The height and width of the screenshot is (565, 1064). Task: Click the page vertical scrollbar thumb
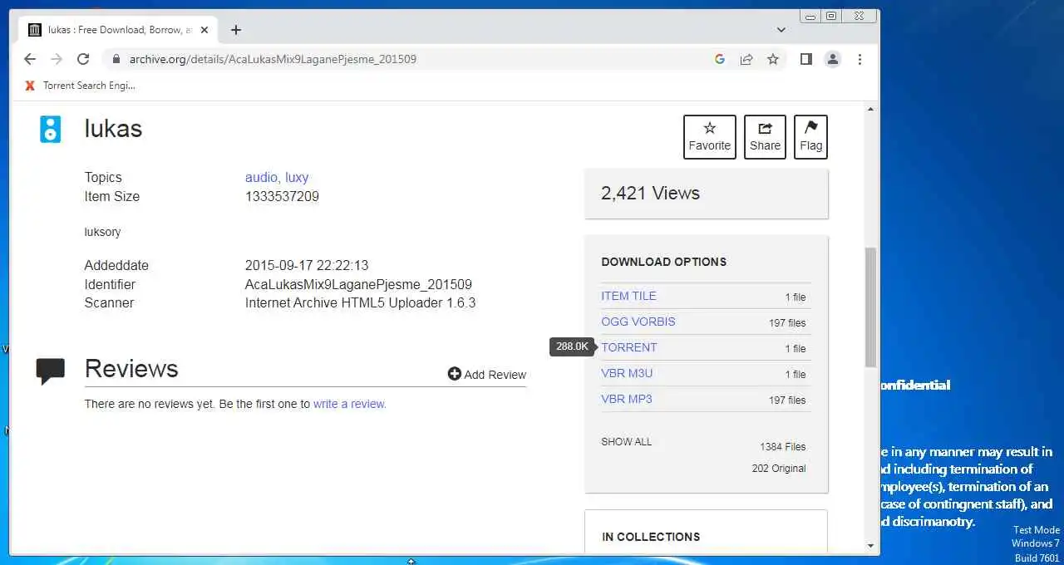(x=871, y=307)
